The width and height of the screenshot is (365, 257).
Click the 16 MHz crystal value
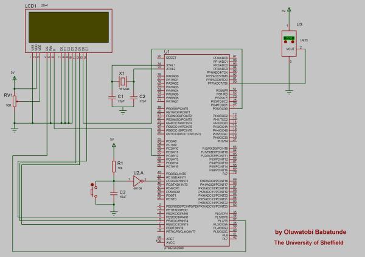(x=124, y=89)
